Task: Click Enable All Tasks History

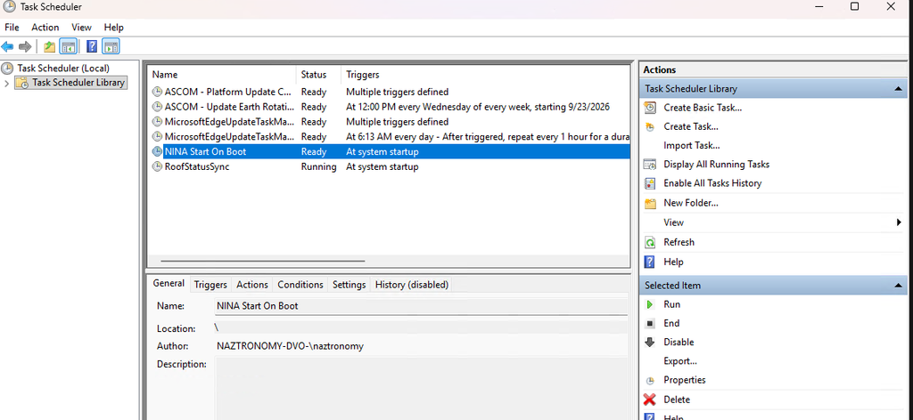Action: (x=712, y=183)
